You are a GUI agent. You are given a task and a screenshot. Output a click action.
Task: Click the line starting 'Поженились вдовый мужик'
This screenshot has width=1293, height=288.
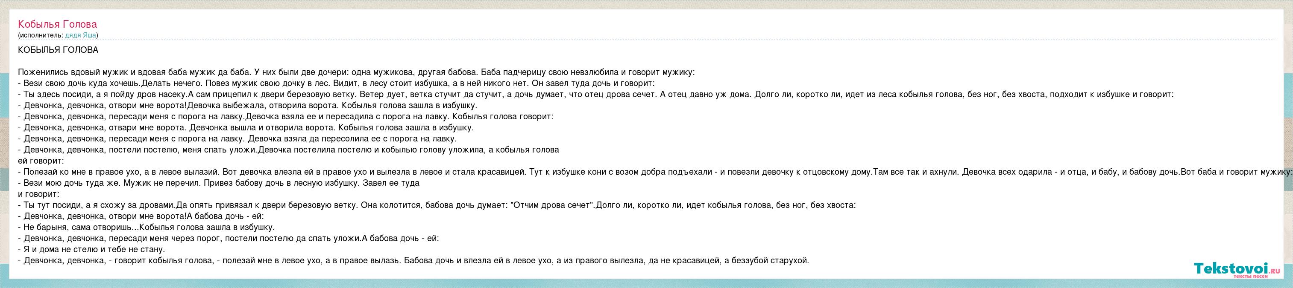point(356,72)
